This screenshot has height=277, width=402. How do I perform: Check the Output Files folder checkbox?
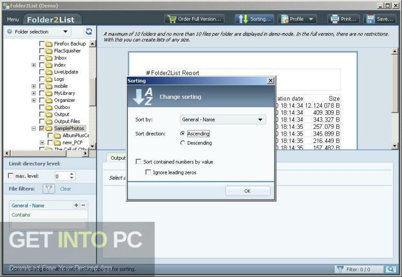pos(42,121)
